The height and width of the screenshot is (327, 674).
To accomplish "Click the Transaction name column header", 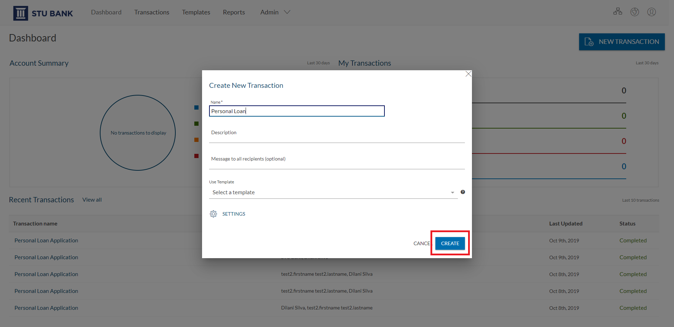I will [x=35, y=224].
